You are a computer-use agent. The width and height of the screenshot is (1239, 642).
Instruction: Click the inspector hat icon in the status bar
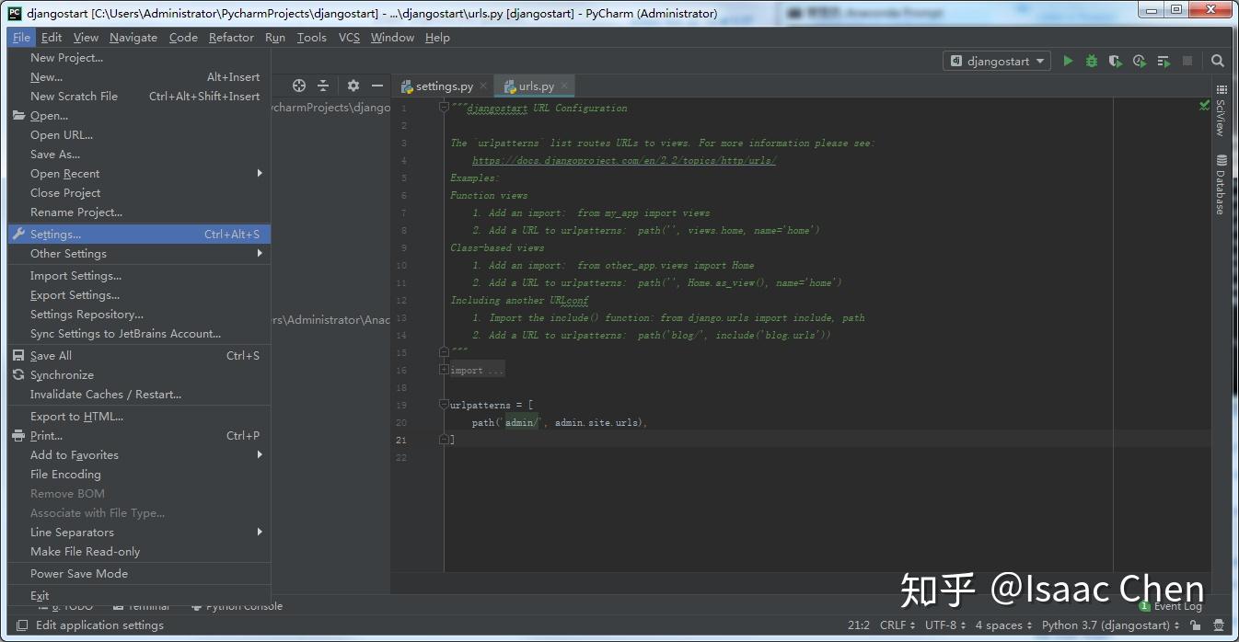1217,625
